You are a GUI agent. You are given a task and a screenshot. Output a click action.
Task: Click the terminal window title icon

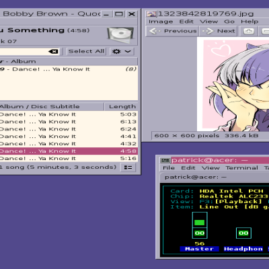coord(165,160)
